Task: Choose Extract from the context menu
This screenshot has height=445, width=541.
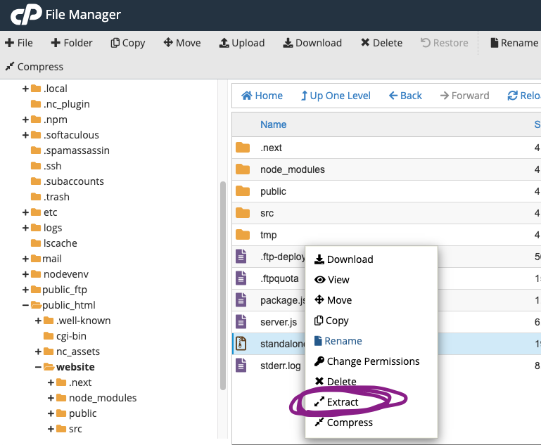Action: 336,402
